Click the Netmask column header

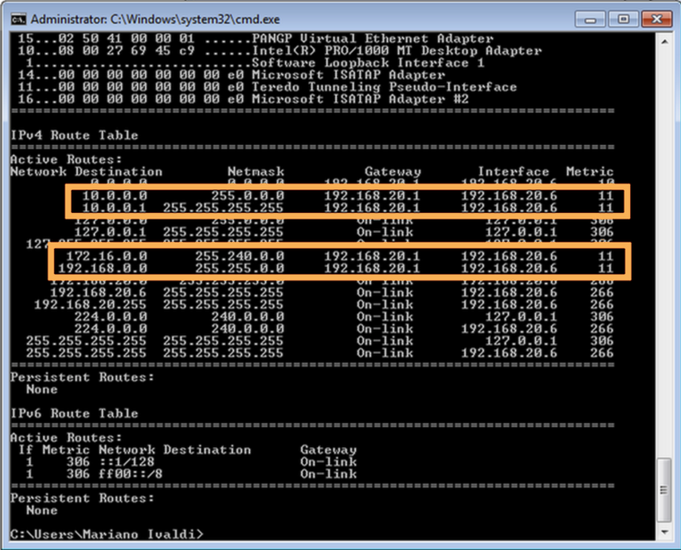255,172
